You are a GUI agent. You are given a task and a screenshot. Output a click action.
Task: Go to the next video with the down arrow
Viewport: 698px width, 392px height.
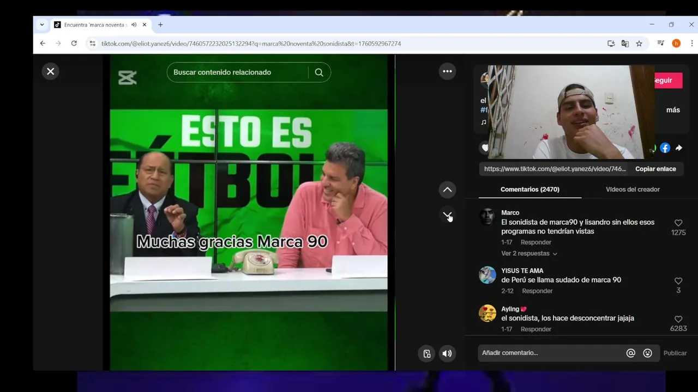pyautogui.click(x=447, y=215)
